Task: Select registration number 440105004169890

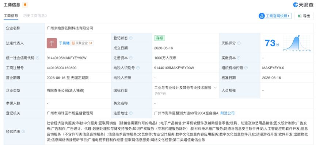Action: pos(61,68)
